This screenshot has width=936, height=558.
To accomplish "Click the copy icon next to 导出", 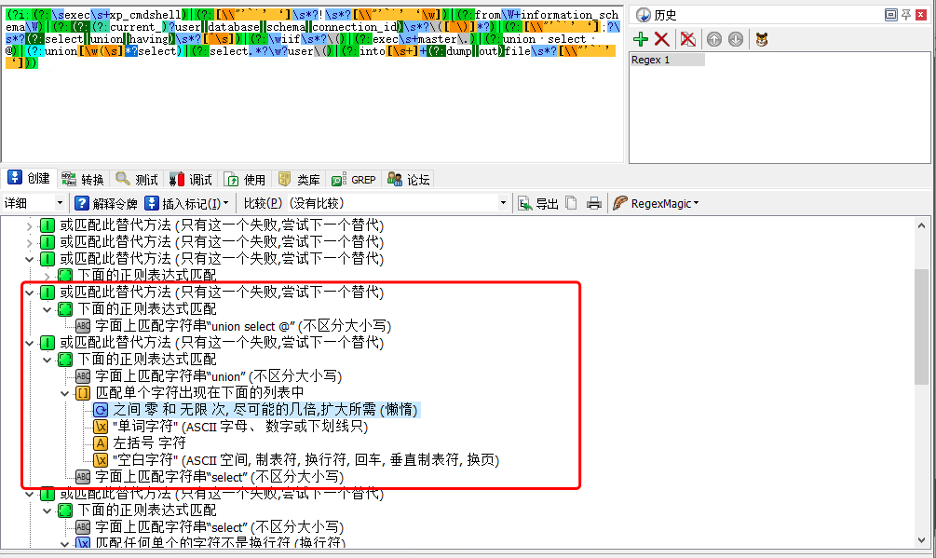I will click(x=572, y=203).
